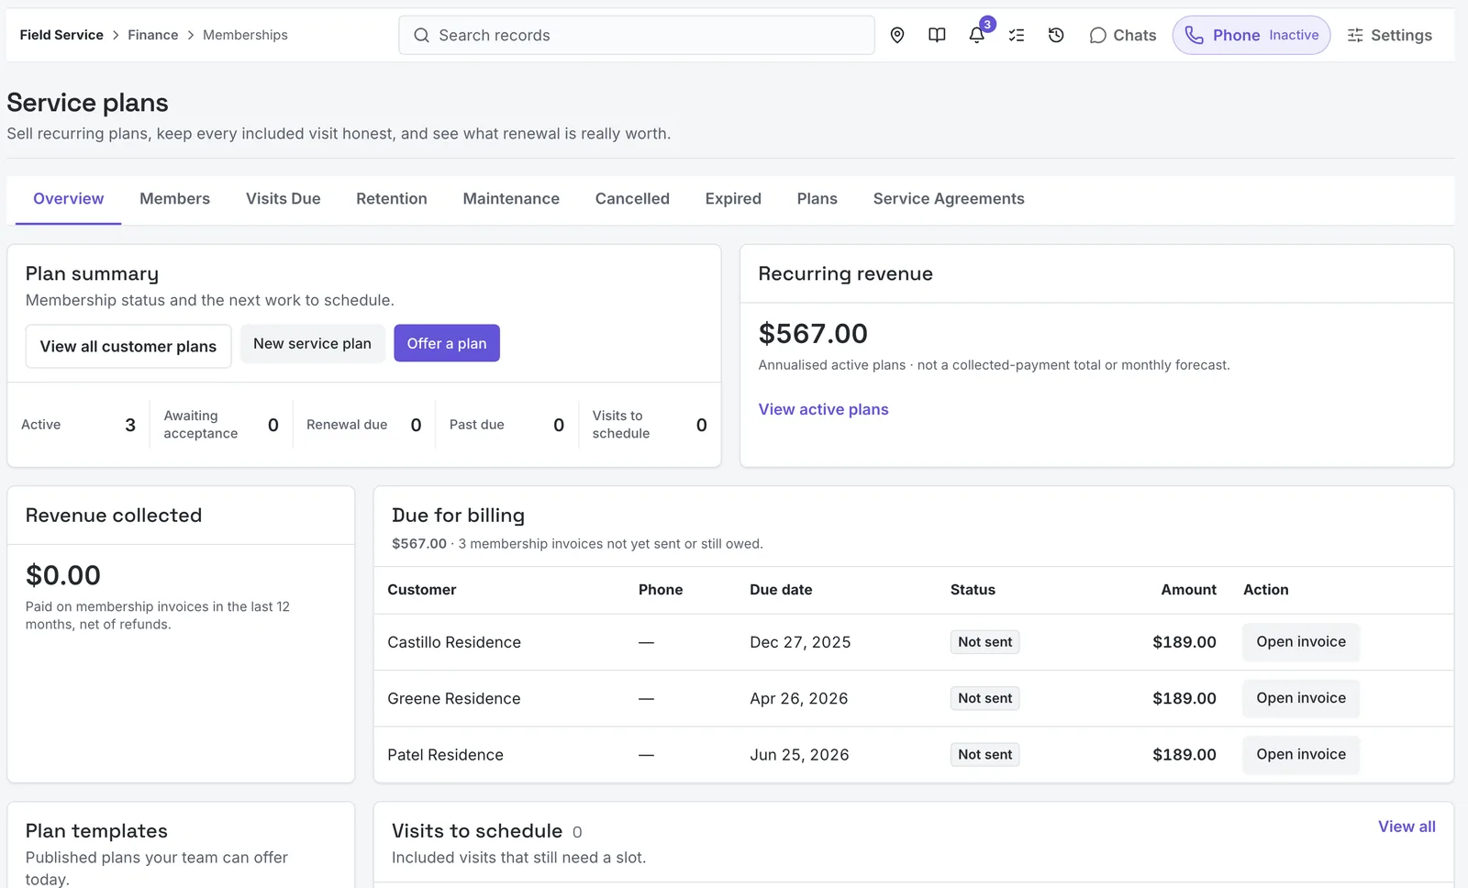
Task: Open the recent history clock icon
Action: point(1056,35)
